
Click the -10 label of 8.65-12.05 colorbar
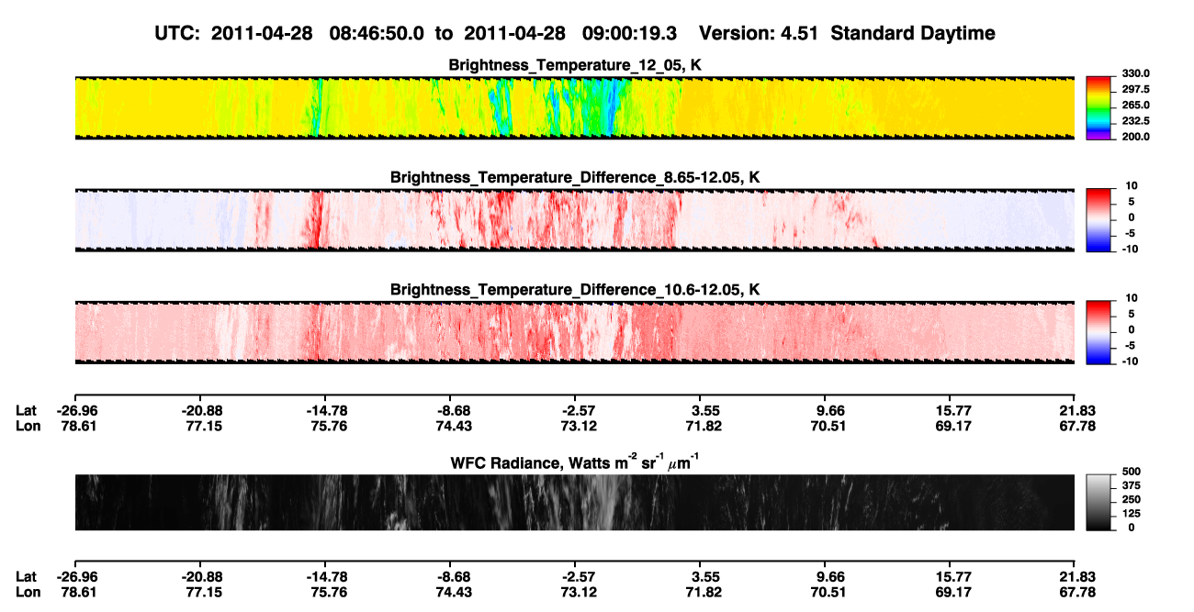point(1129,249)
